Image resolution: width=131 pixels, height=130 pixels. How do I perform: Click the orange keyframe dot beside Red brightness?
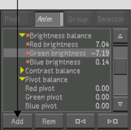28,44
